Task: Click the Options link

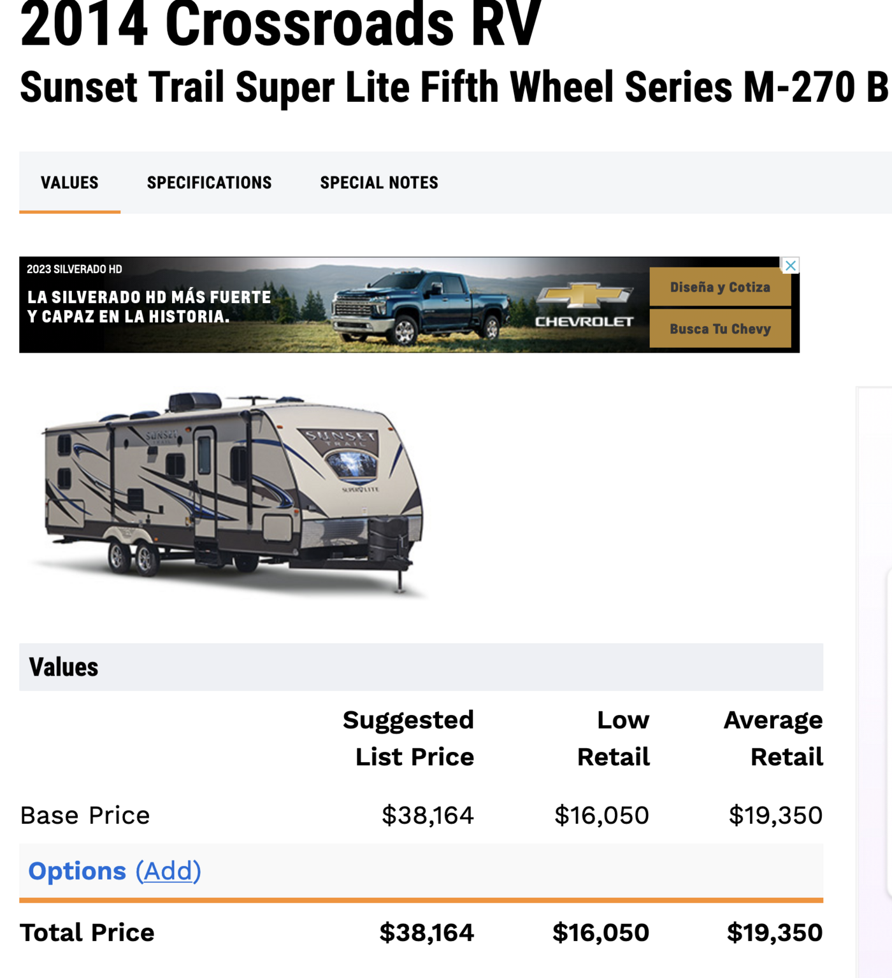Action: tap(77, 871)
